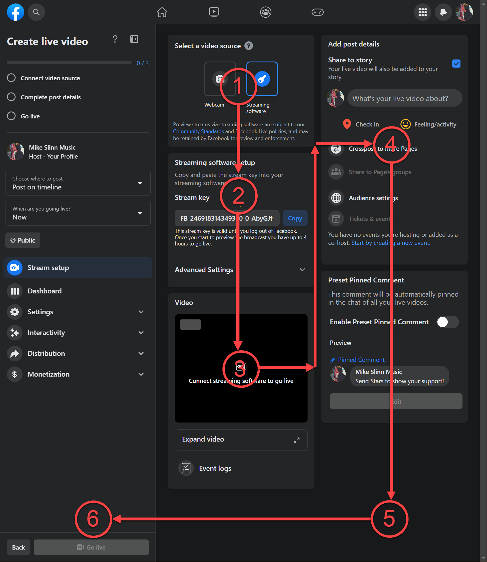
Task: Open the When are you going live dropdown
Action: click(78, 213)
